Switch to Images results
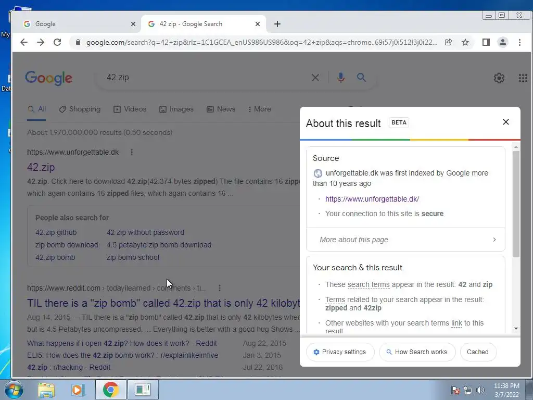533x400 pixels. click(176, 109)
